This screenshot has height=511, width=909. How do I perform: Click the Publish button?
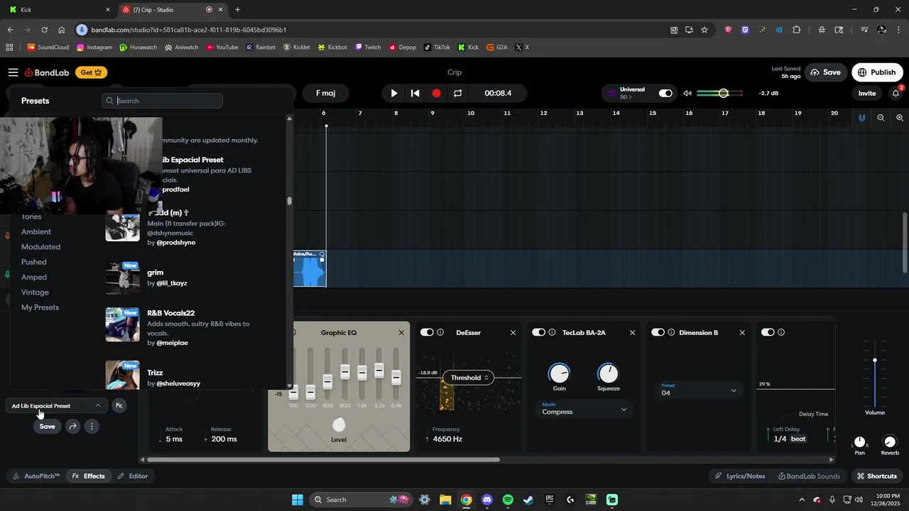876,72
